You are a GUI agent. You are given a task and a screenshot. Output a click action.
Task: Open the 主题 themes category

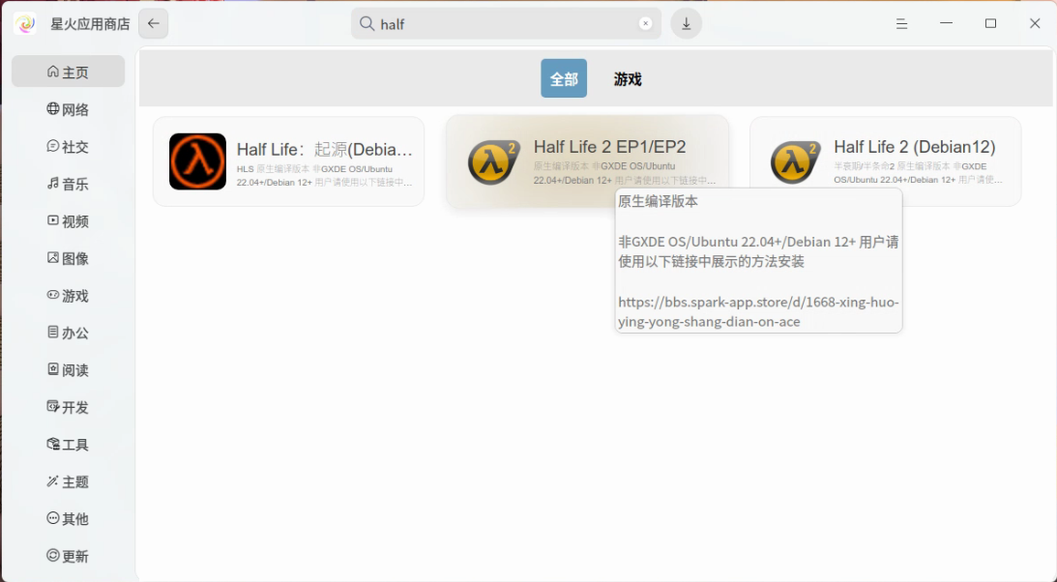coord(68,481)
